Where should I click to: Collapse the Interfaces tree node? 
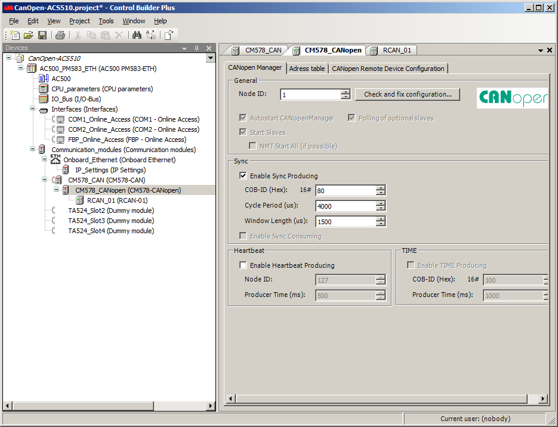click(32, 109)
